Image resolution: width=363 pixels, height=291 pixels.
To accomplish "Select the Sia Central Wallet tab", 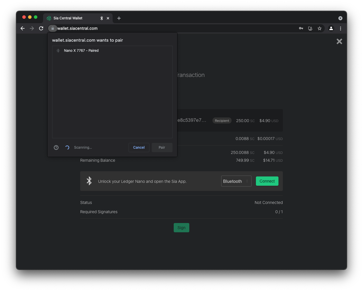I will click(78, 18).
